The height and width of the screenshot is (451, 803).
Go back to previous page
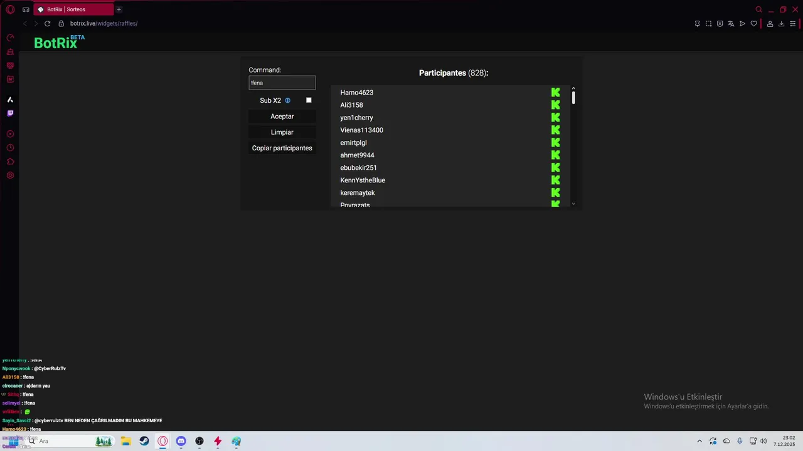pyautogui.click(x=25, y=23)
